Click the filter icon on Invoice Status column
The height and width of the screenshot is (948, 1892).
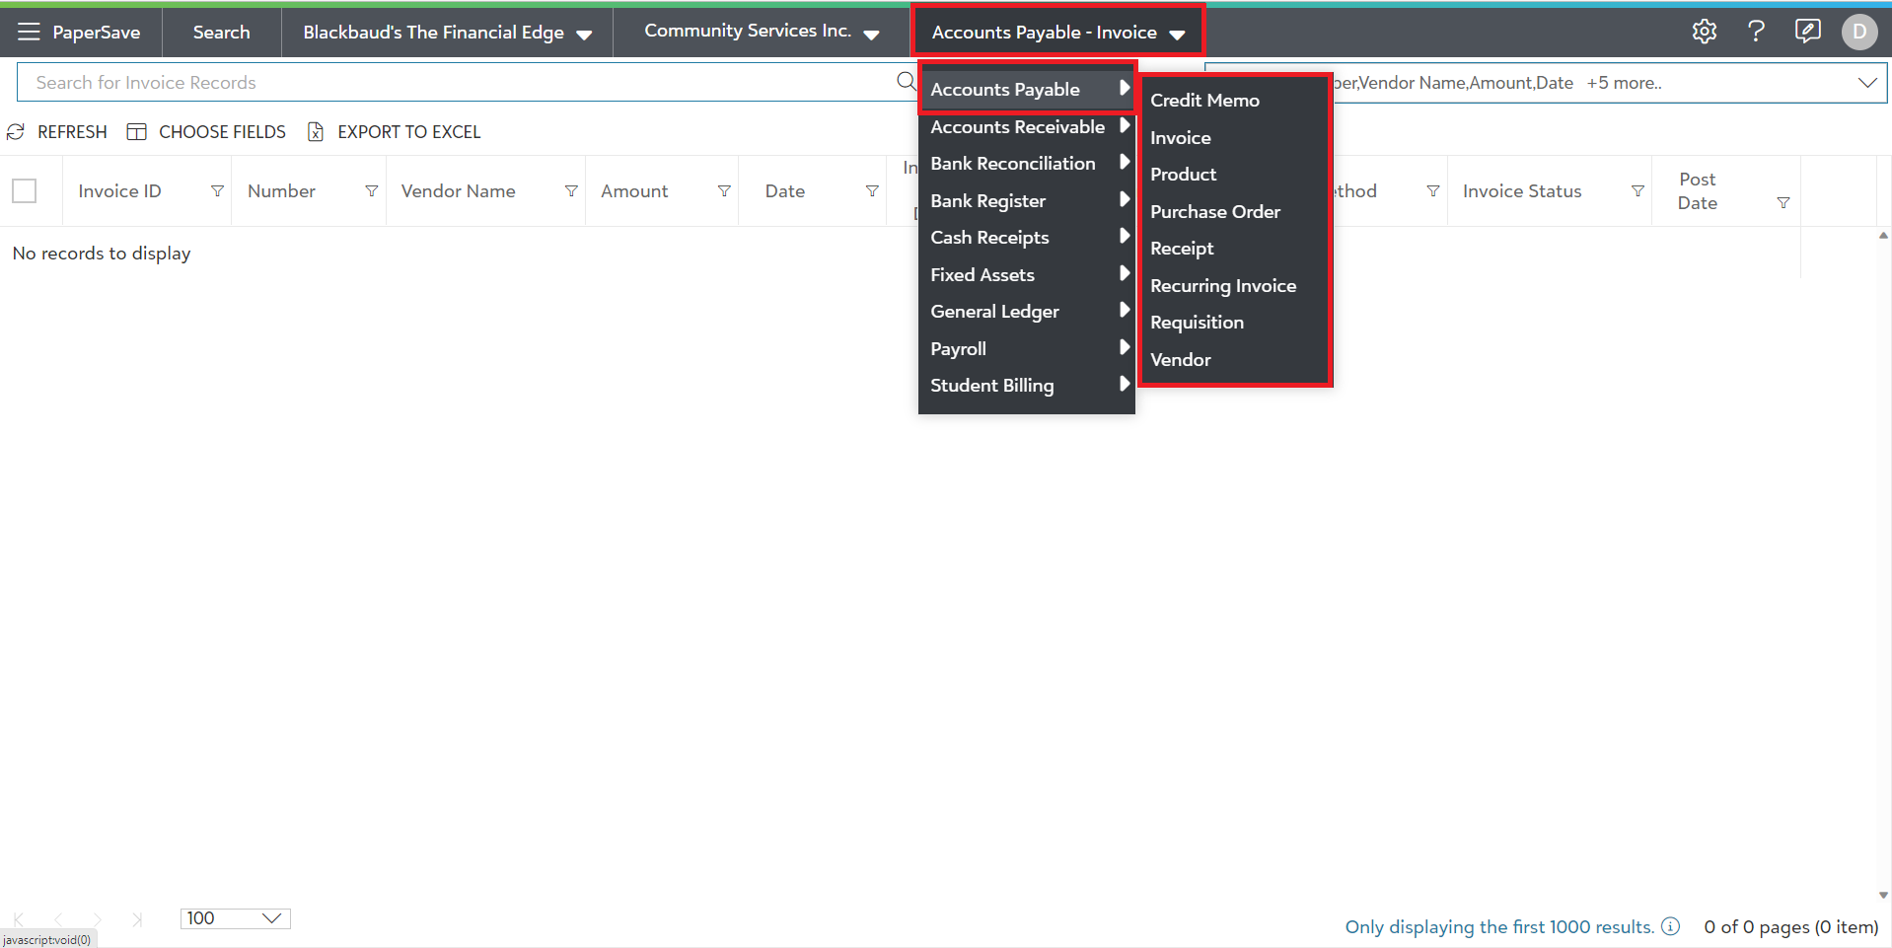1637,191
